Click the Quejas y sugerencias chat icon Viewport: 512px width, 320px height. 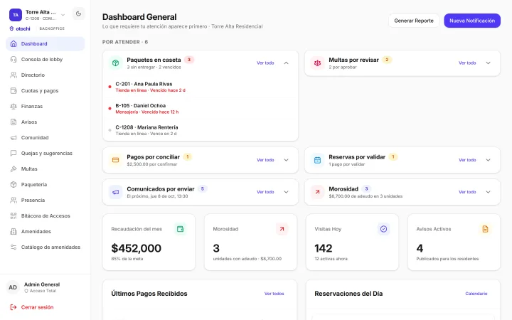(14, 153)
